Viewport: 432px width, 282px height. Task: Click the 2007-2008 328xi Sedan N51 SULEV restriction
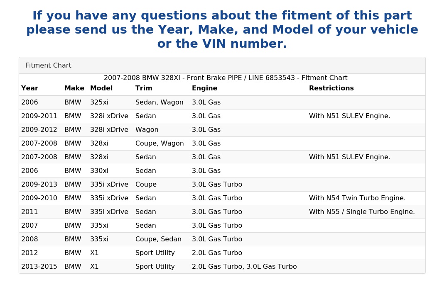pyautogui.click(x=350, y=157)
